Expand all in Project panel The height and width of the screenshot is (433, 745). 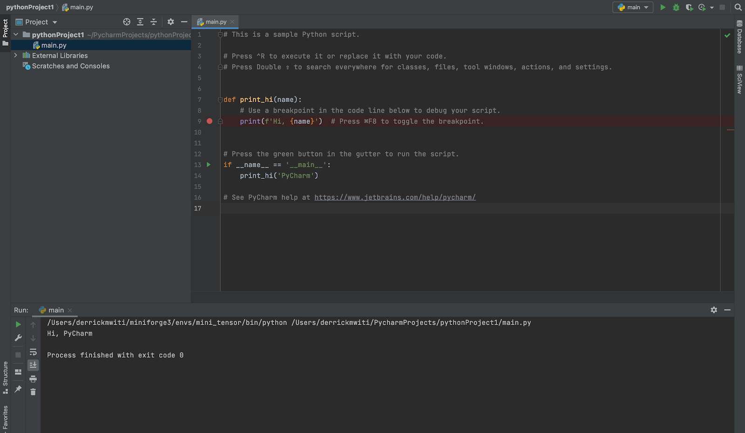click(140, 22)
